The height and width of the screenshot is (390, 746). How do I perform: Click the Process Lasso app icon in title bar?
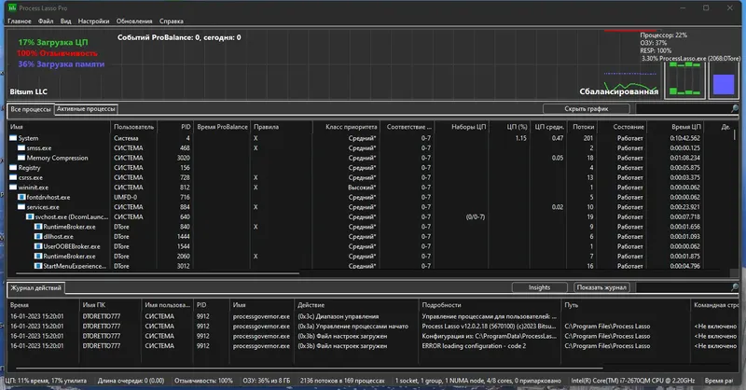pos(12,7)
